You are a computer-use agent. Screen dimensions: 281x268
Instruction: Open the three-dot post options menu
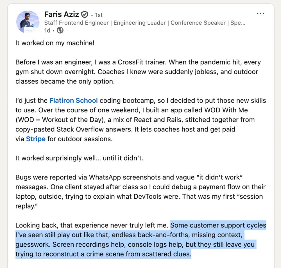click(260, 13)
